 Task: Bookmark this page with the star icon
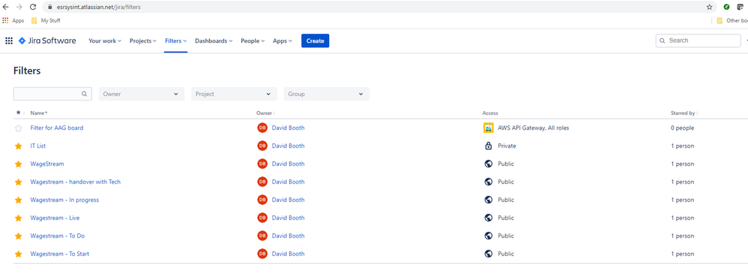click(709, 7)
